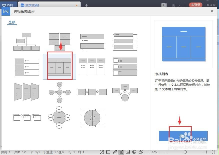The image size is (219, 155).
Task: Fit page to window icon
Action: 213,152
